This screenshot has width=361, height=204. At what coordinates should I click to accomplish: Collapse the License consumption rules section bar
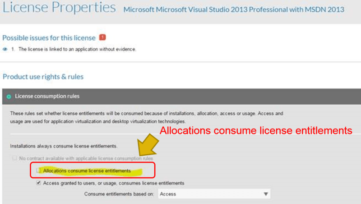click(180, 96)
